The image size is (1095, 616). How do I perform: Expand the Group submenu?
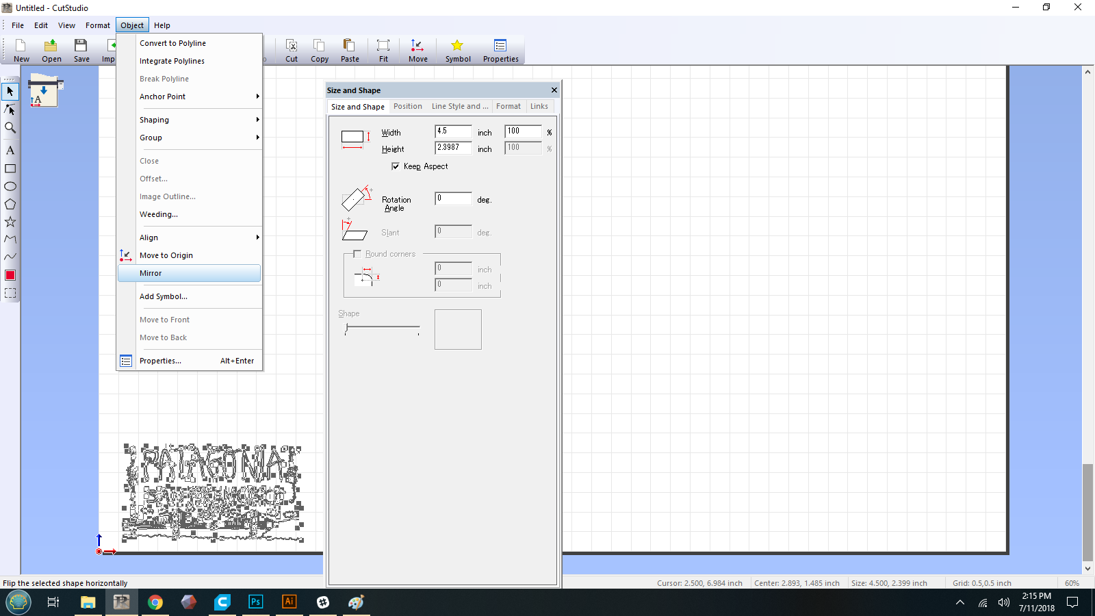click(x=190, y=138)
